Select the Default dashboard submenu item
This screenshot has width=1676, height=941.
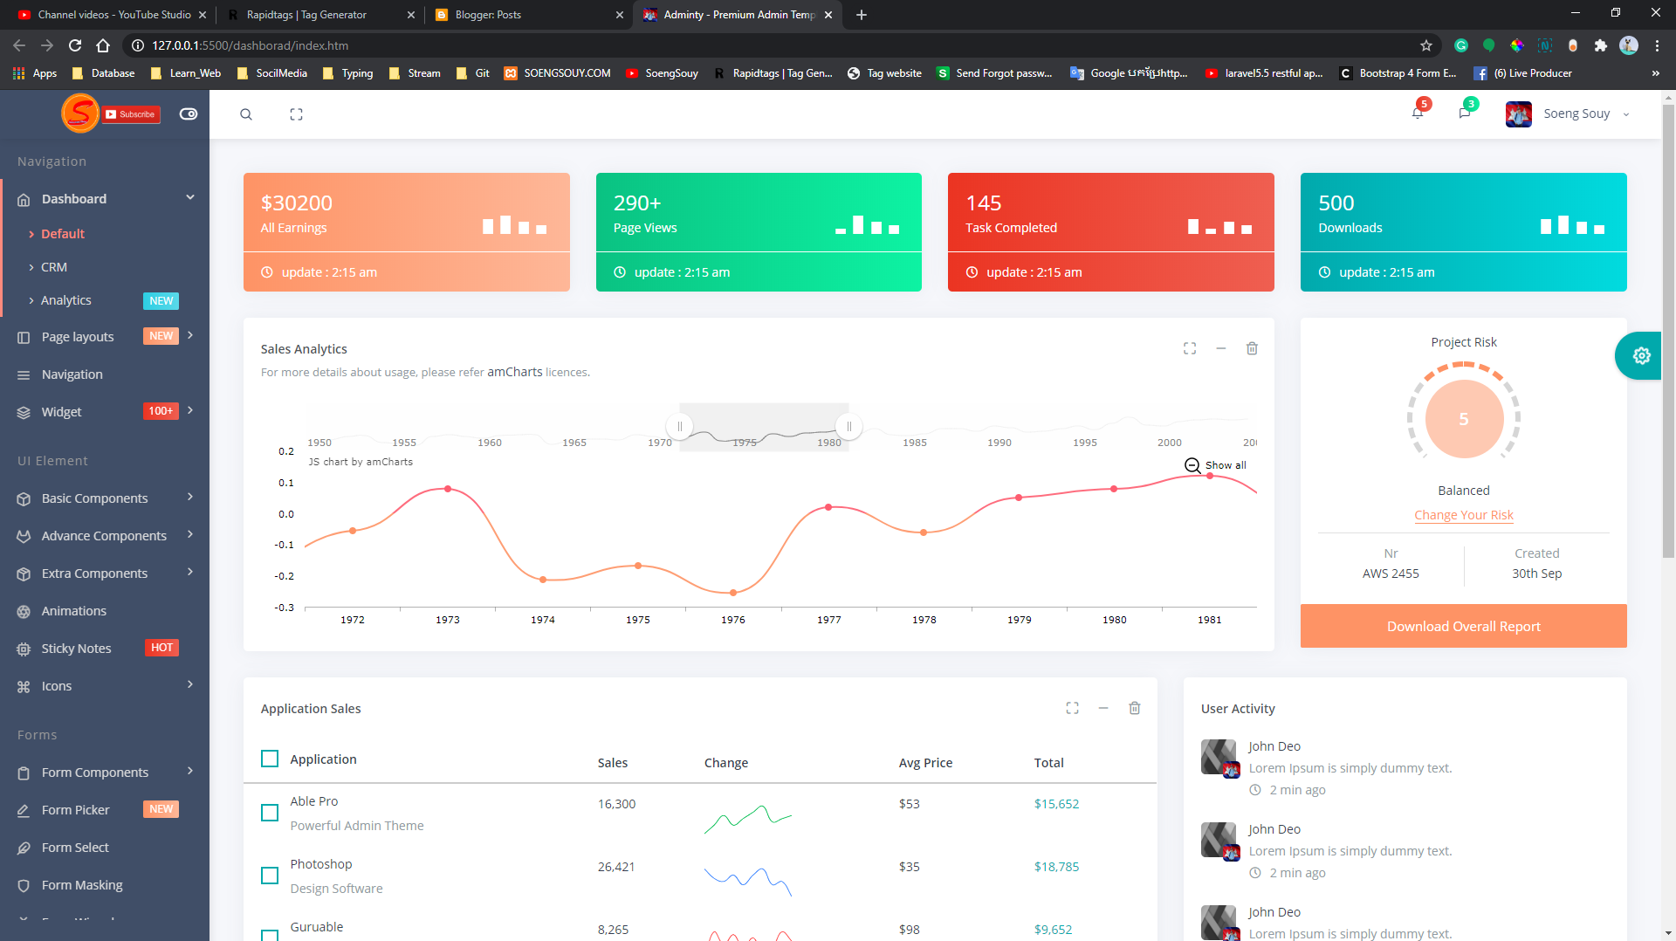pos(63,234)
